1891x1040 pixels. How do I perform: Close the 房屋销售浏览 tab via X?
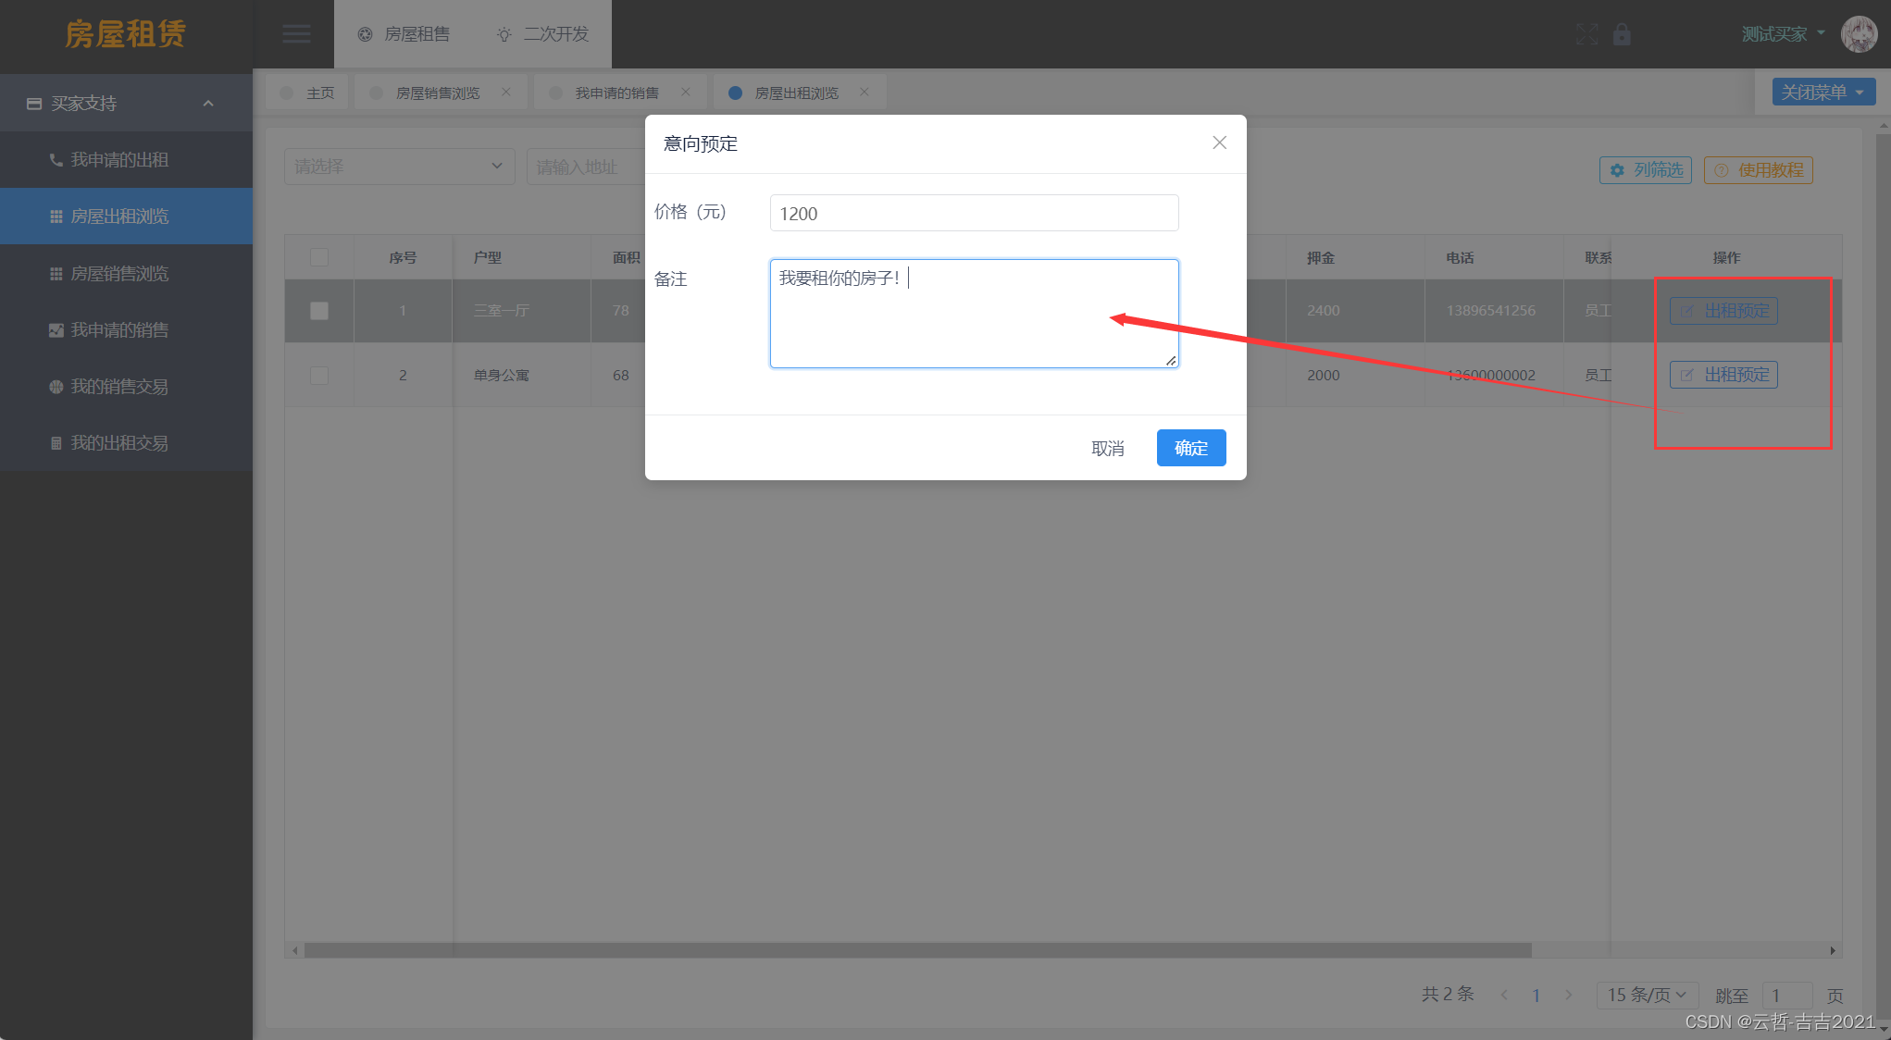[506, 92]
